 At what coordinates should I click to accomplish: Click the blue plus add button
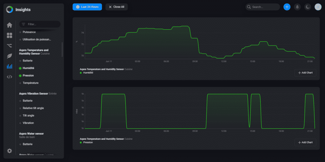click(287, 7)
